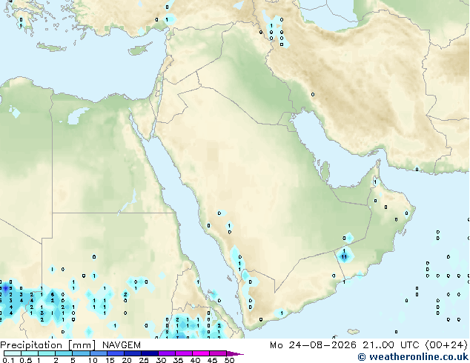Screen dimensions: 470x363
Task: Click the island of Crete on the map
Action: (x=51, y=47)
